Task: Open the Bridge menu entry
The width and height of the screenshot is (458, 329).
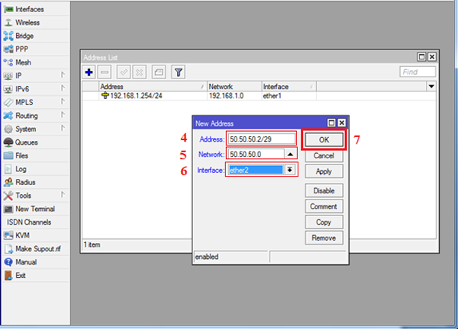Action: (24, 36)
